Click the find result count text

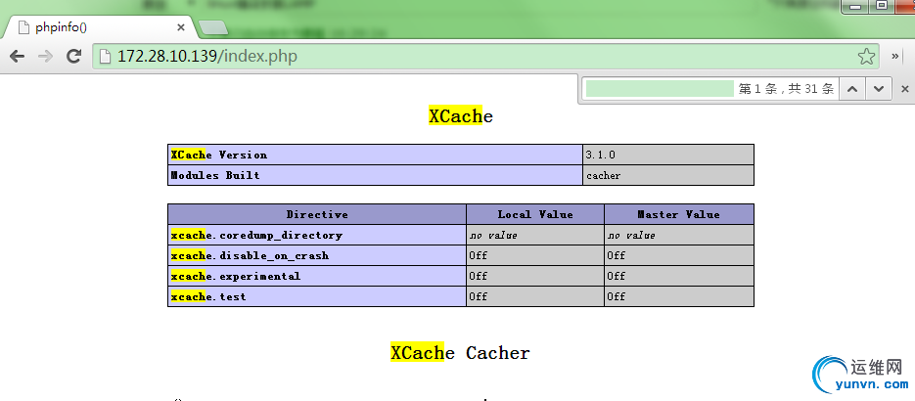pyautogui.click(x=786, y=89)
